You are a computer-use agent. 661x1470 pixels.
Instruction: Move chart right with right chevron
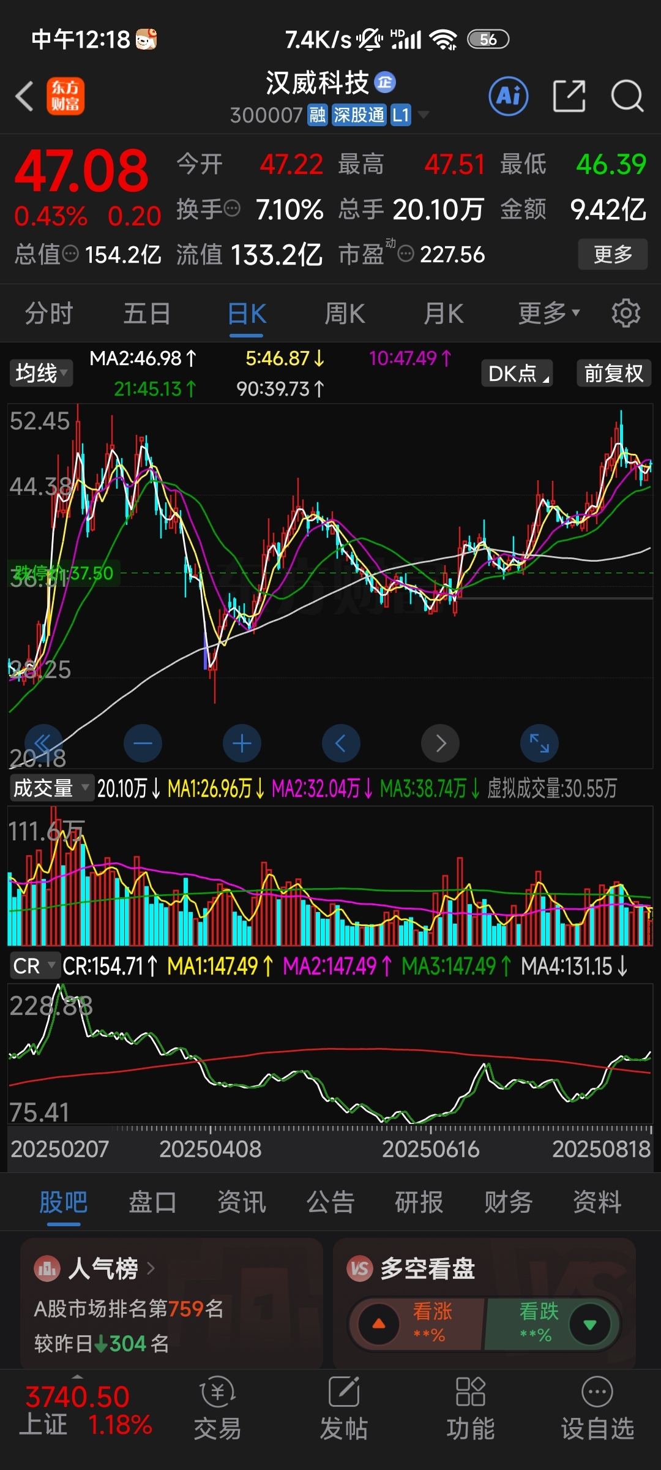(x=440, y=744)
